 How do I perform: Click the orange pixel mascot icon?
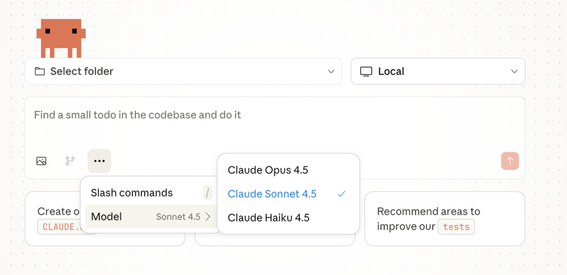click(x=61, y=37)
